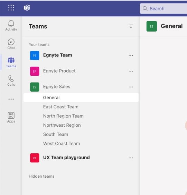The image size is (187, 195).
Task: Select the Teams sidebar icon
Action: pos(11,62)
